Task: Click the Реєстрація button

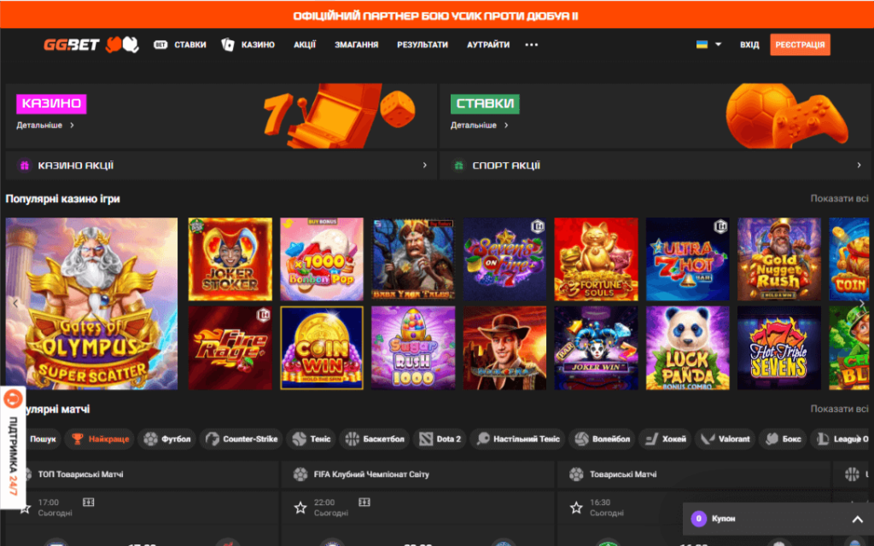Action: click(x=800, y=44)
